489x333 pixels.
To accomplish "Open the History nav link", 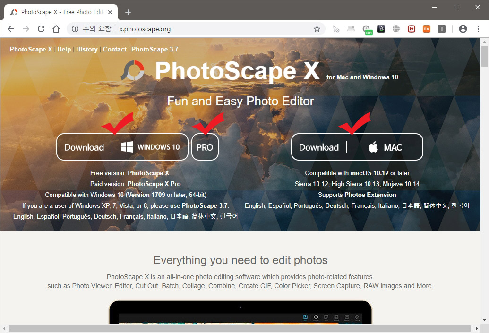I will (x=87, y=49).
